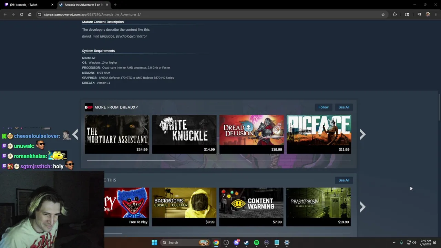
Task: Click the $11.99 Pigface price
Action: click(344, 149)
